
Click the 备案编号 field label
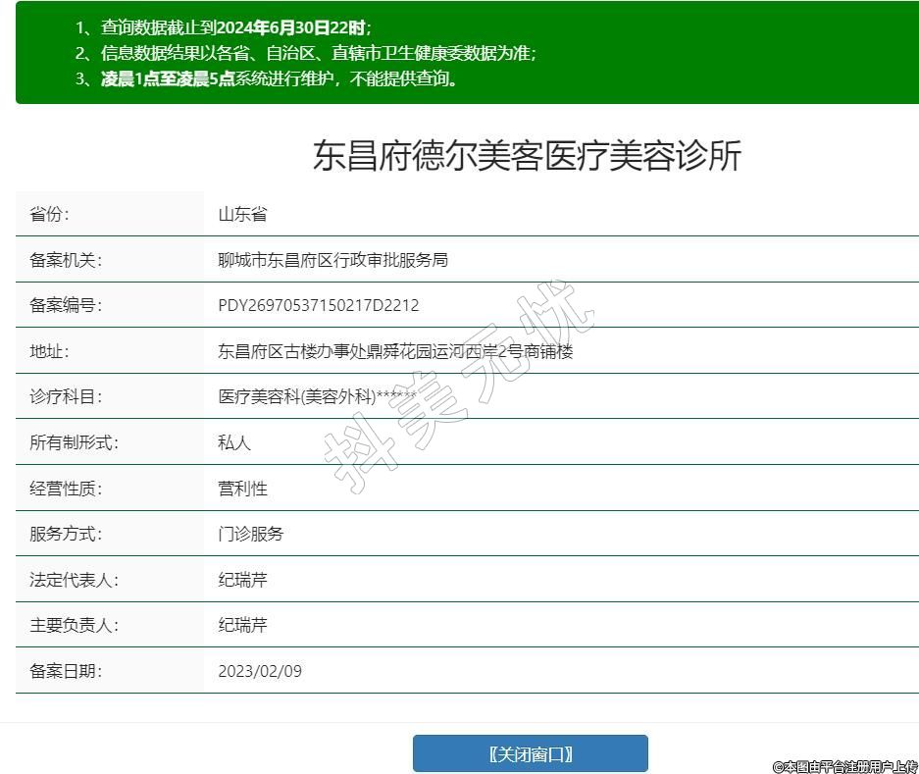66,305
